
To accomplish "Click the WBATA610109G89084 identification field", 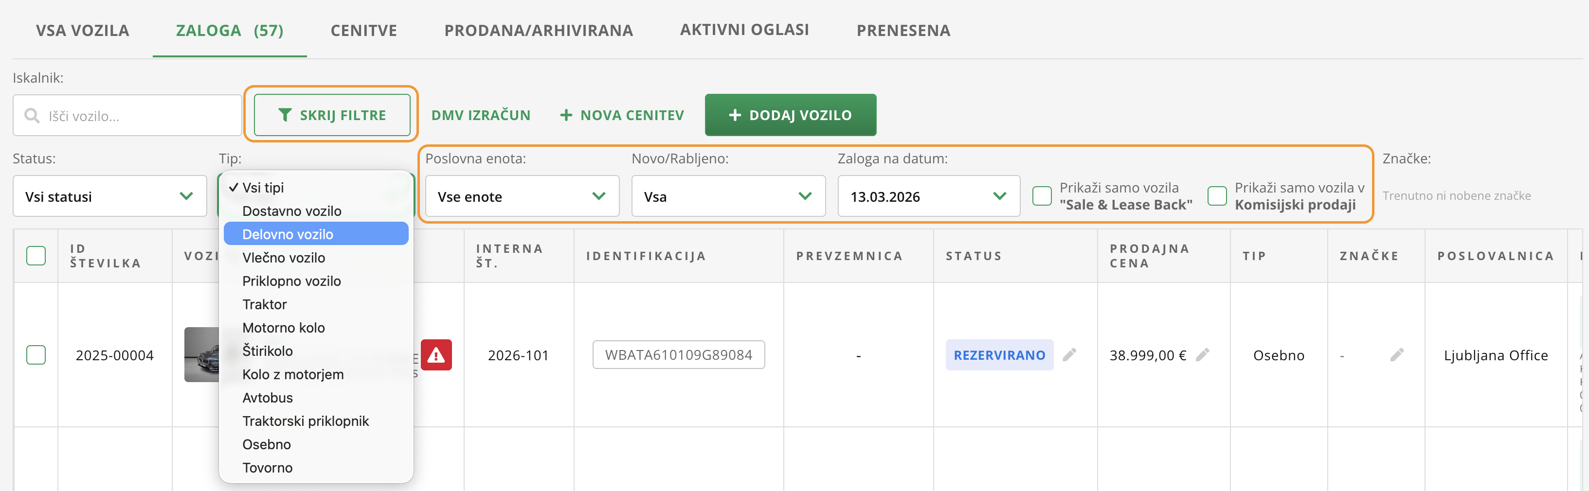I will pyautogui.click(x=678, y=355).
